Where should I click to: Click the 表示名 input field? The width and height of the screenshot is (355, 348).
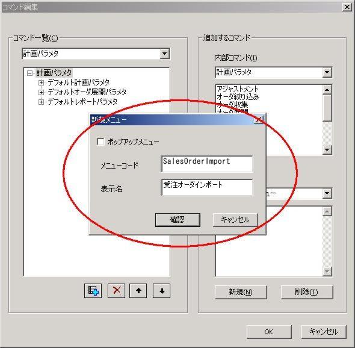(x=207, y=187)
